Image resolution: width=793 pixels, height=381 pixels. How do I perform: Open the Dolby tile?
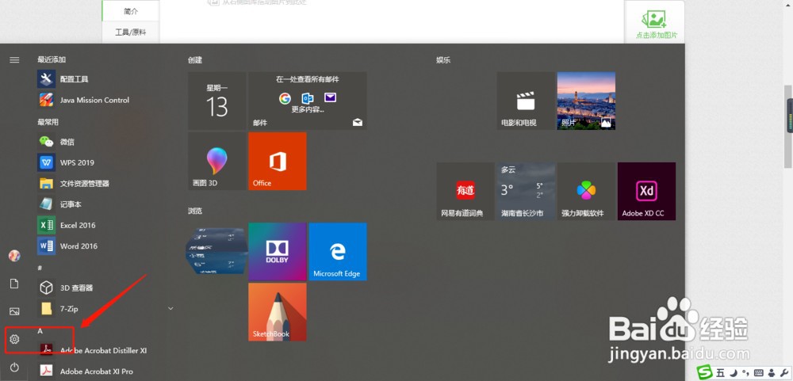pos(277,252)
